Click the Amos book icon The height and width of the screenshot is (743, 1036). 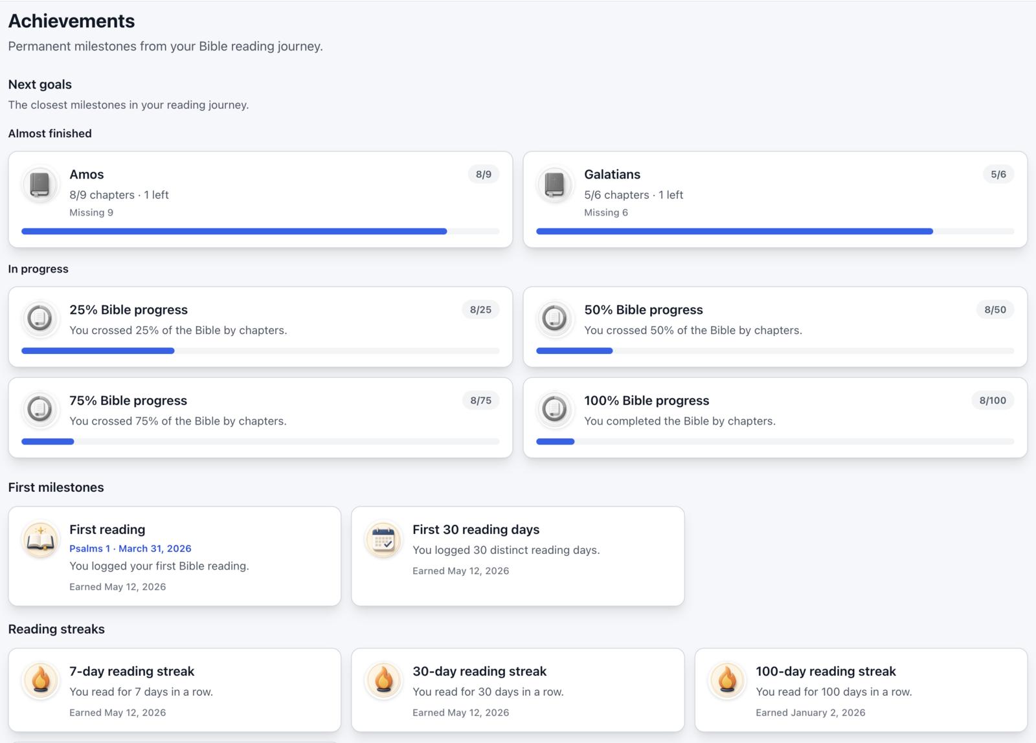(x=40, y=184)
